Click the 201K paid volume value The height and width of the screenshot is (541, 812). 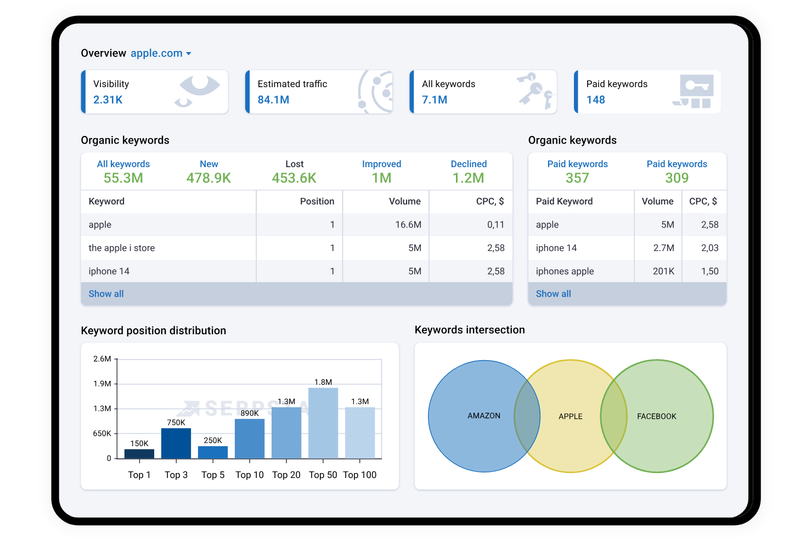pos(663,271)
